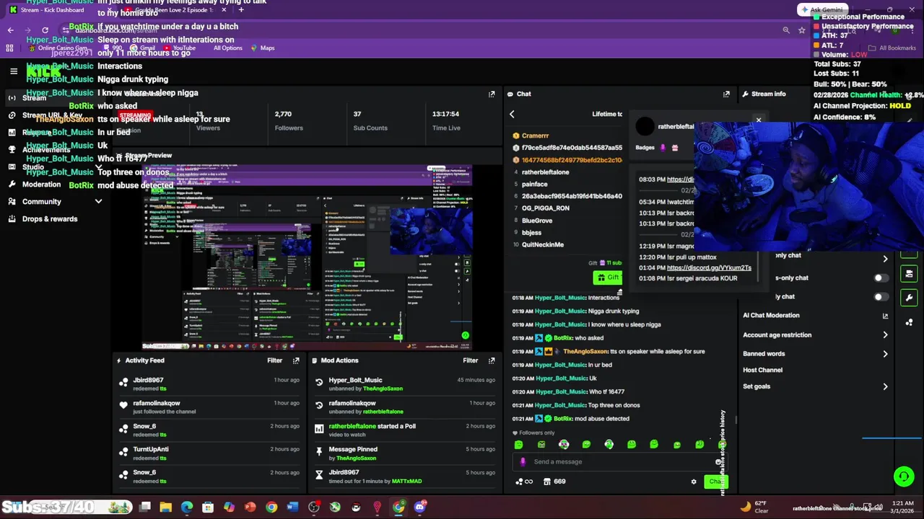924x519 pixels.
Task: Open the Activity Feed Filter
Action: (x=274, y=360)
